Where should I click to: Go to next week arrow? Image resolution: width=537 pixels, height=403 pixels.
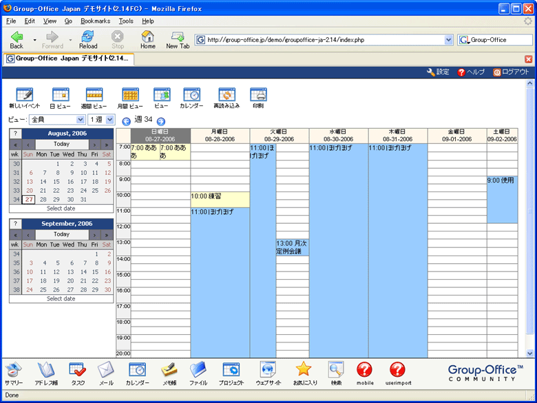click(x=161, y=121)
